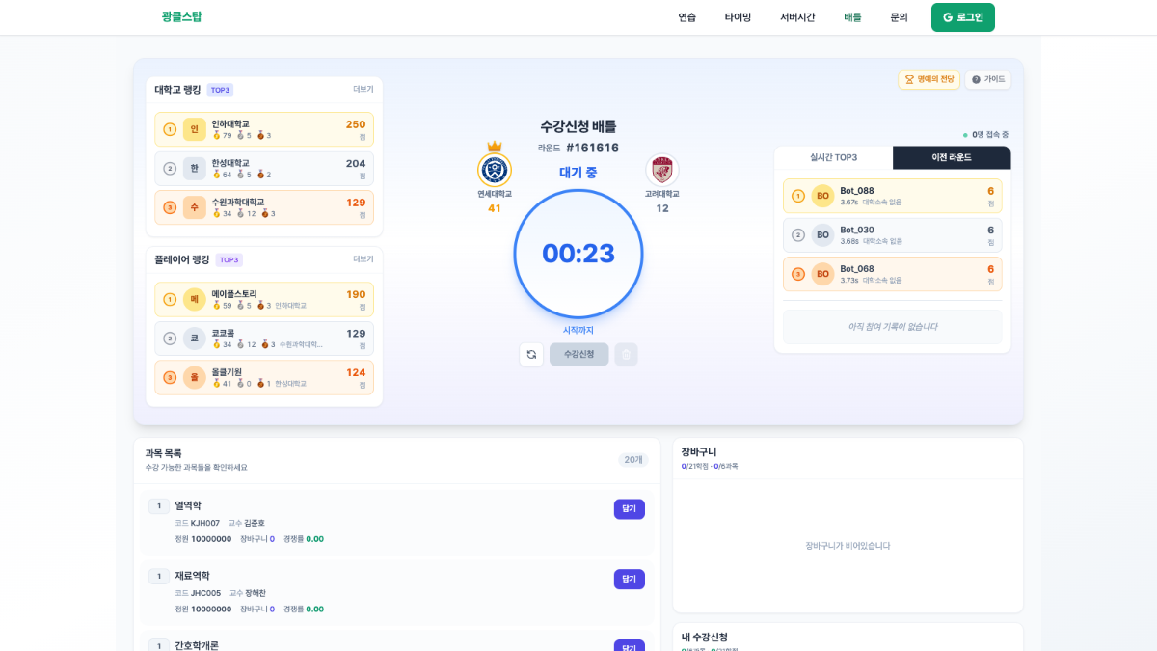Viewport: 1157px width, 651px height.
Task: Click the Bot_068 name
Action: tap(857, 269)
